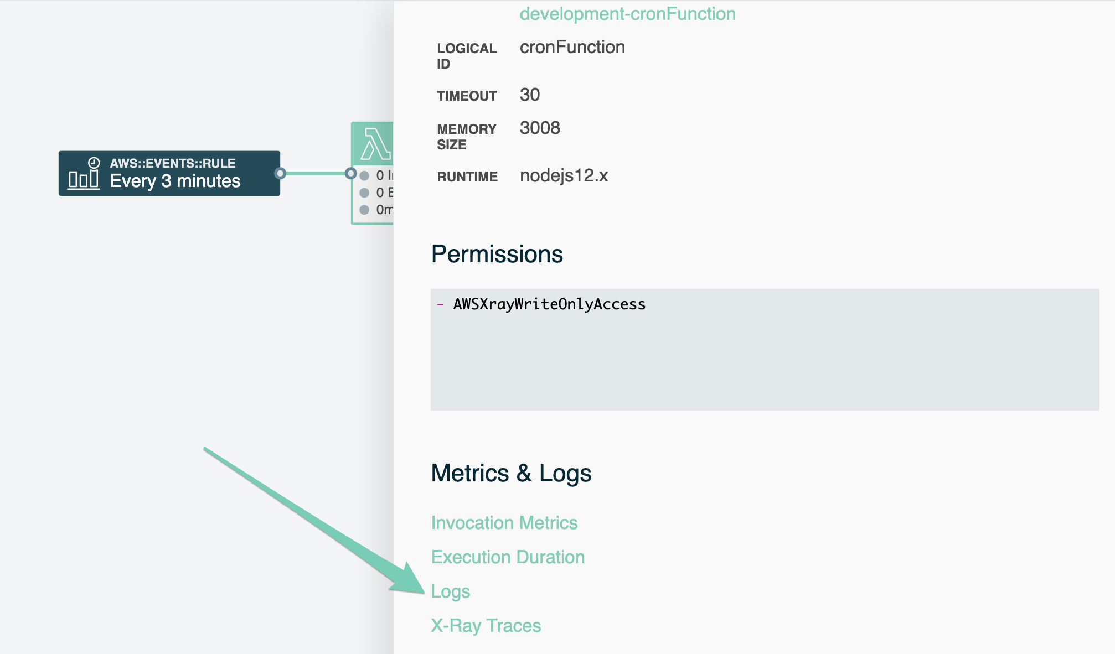
Task: Click the gray errors status dot
Action: (364, 193)
